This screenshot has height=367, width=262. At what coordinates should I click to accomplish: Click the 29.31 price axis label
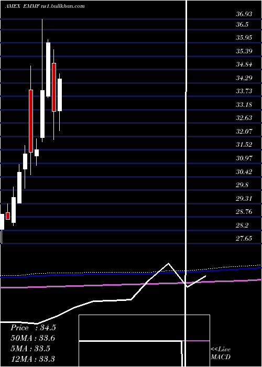(x=244, y=199)
